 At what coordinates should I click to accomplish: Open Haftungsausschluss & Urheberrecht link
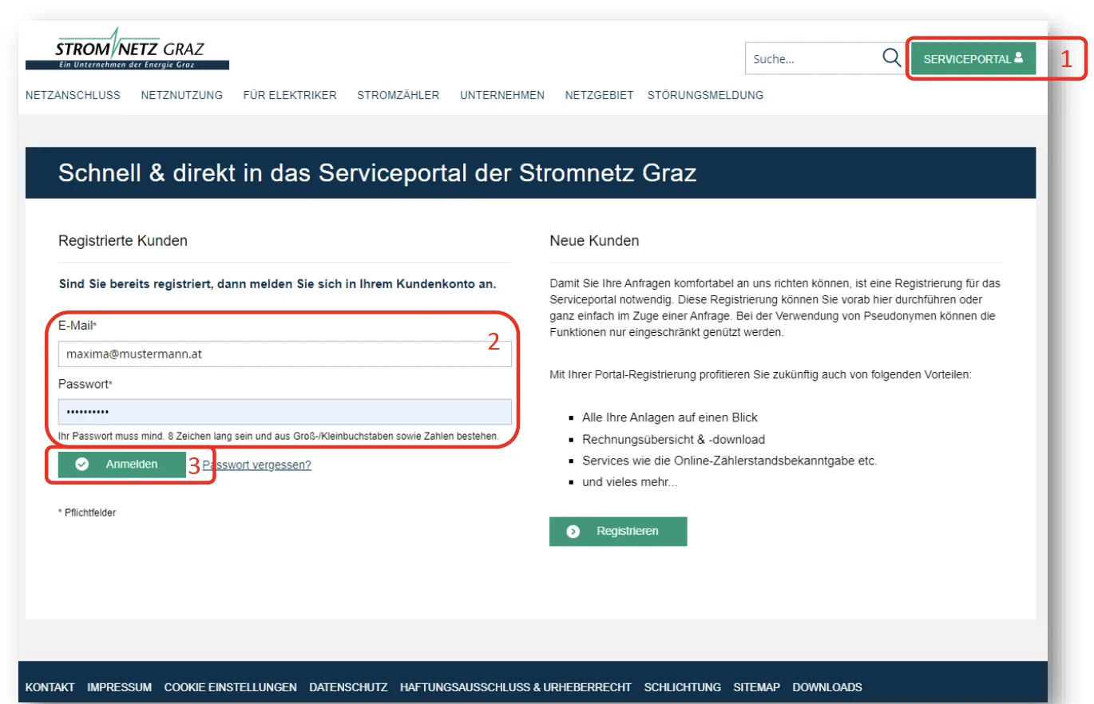pyautogui.click(x=516, y=687)
